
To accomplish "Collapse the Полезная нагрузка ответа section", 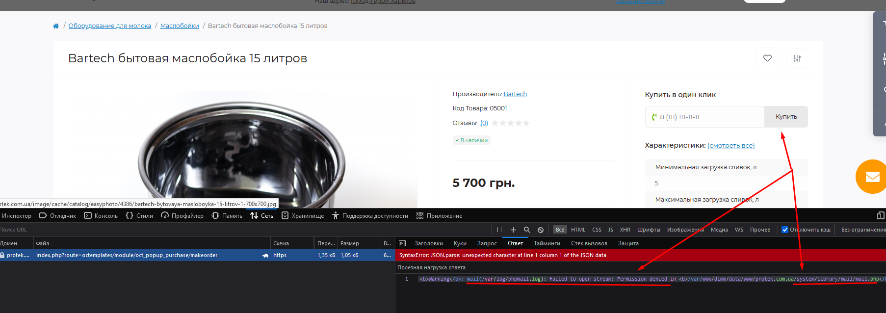I will [431, 267].
